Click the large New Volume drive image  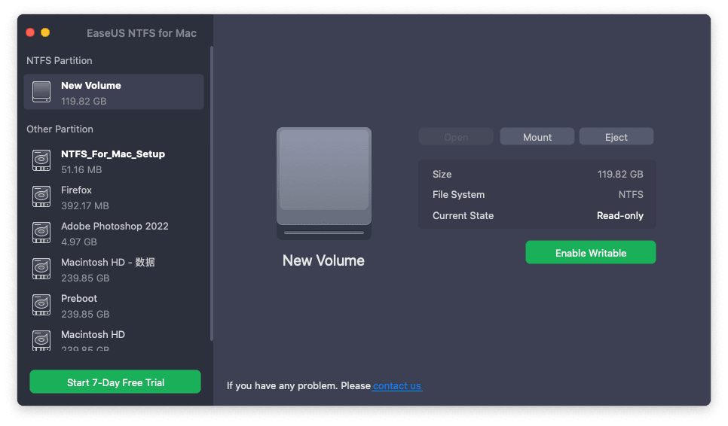pos(323,184)
